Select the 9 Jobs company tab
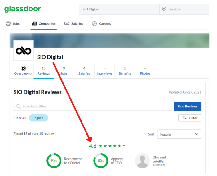 [x=64, y=71]
